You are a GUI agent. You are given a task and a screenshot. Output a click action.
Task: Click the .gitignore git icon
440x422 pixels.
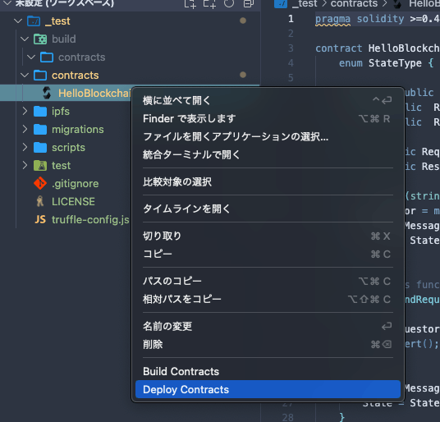(40, 183)
